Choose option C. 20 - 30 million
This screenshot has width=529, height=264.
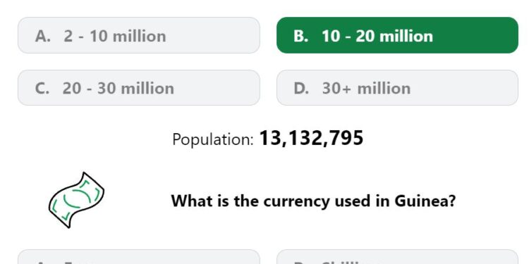[x=139, y=88]
